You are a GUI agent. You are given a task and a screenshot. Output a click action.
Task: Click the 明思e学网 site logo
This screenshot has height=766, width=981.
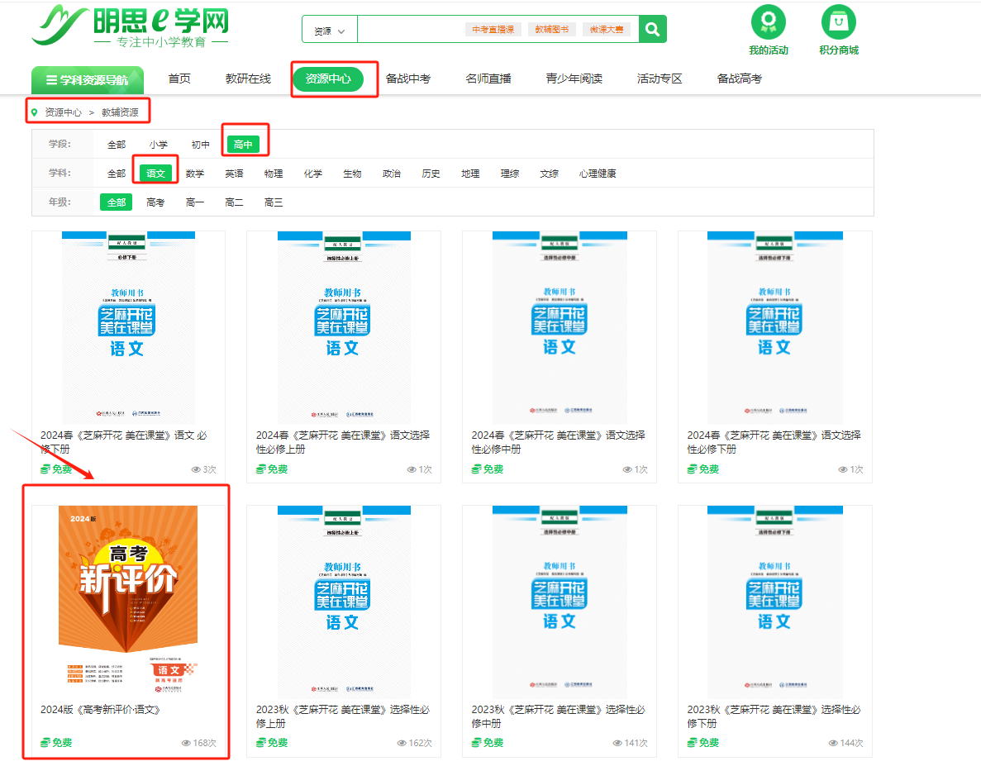(130, 26)
